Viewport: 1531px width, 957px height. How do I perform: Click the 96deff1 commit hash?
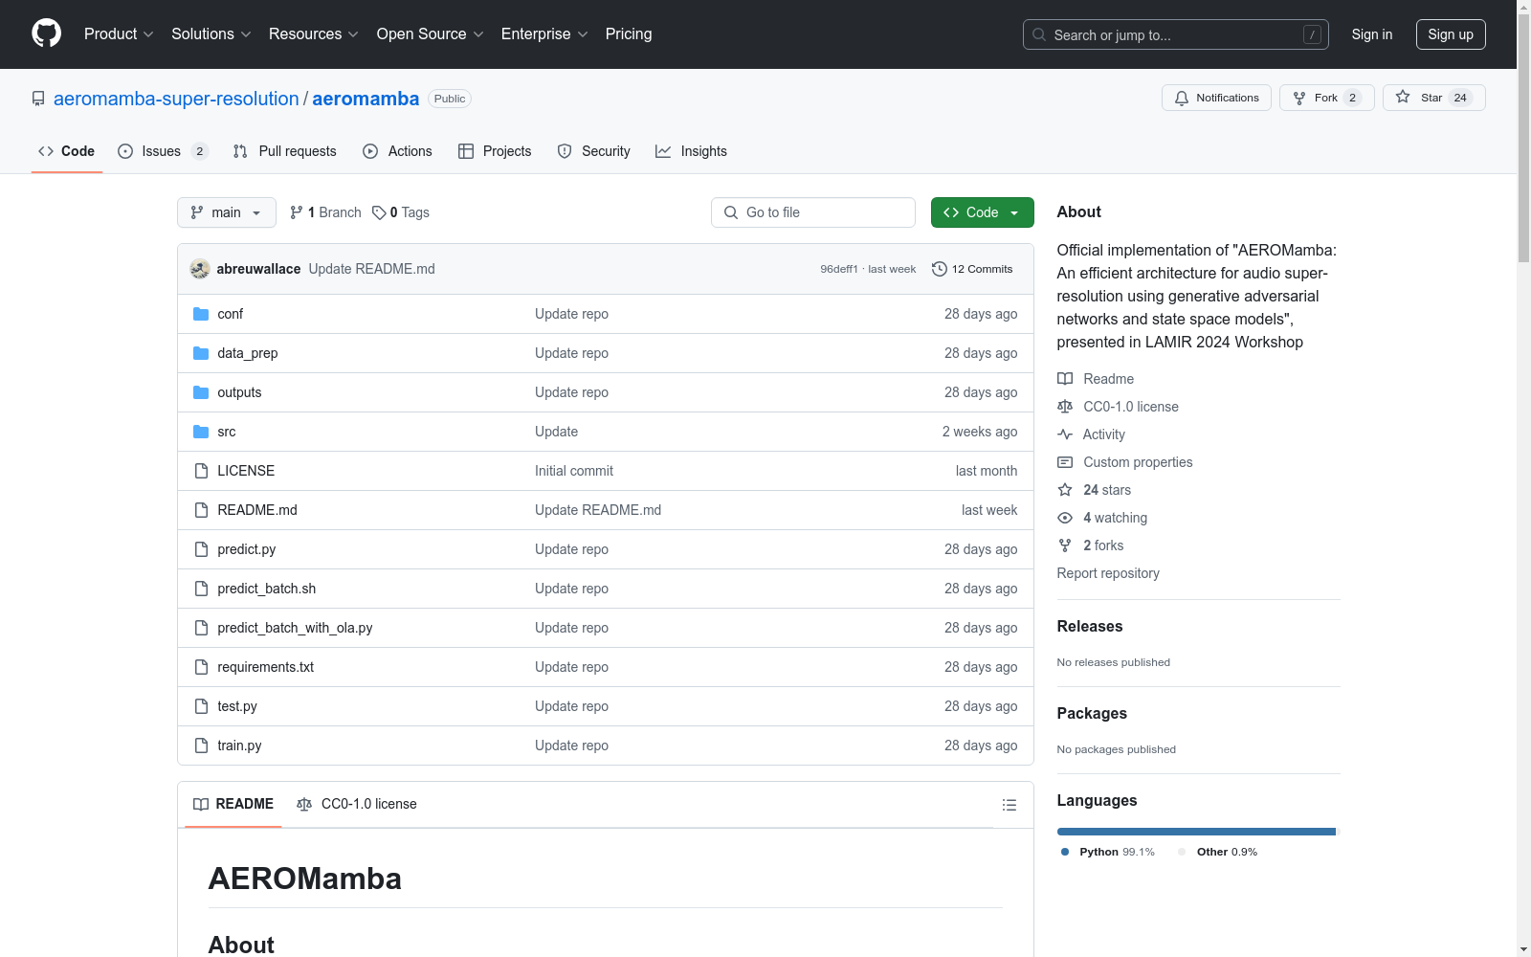tap(839, 269)
